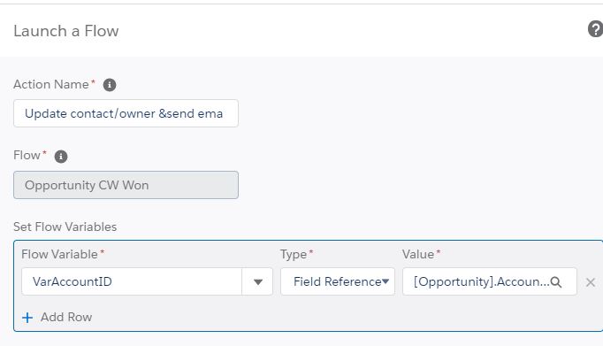Viewport: 603px width, 346px height.
Task: Click the Set Flow Variables label
Action: [65, 227]
